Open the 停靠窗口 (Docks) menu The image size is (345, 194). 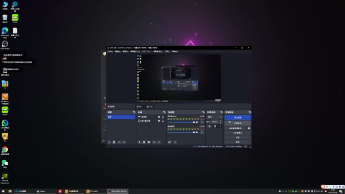tap(135, 51)
